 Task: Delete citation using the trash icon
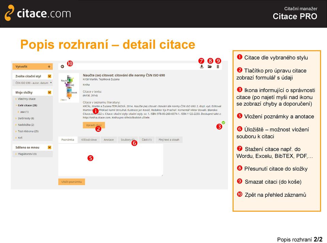pos(218,66)
